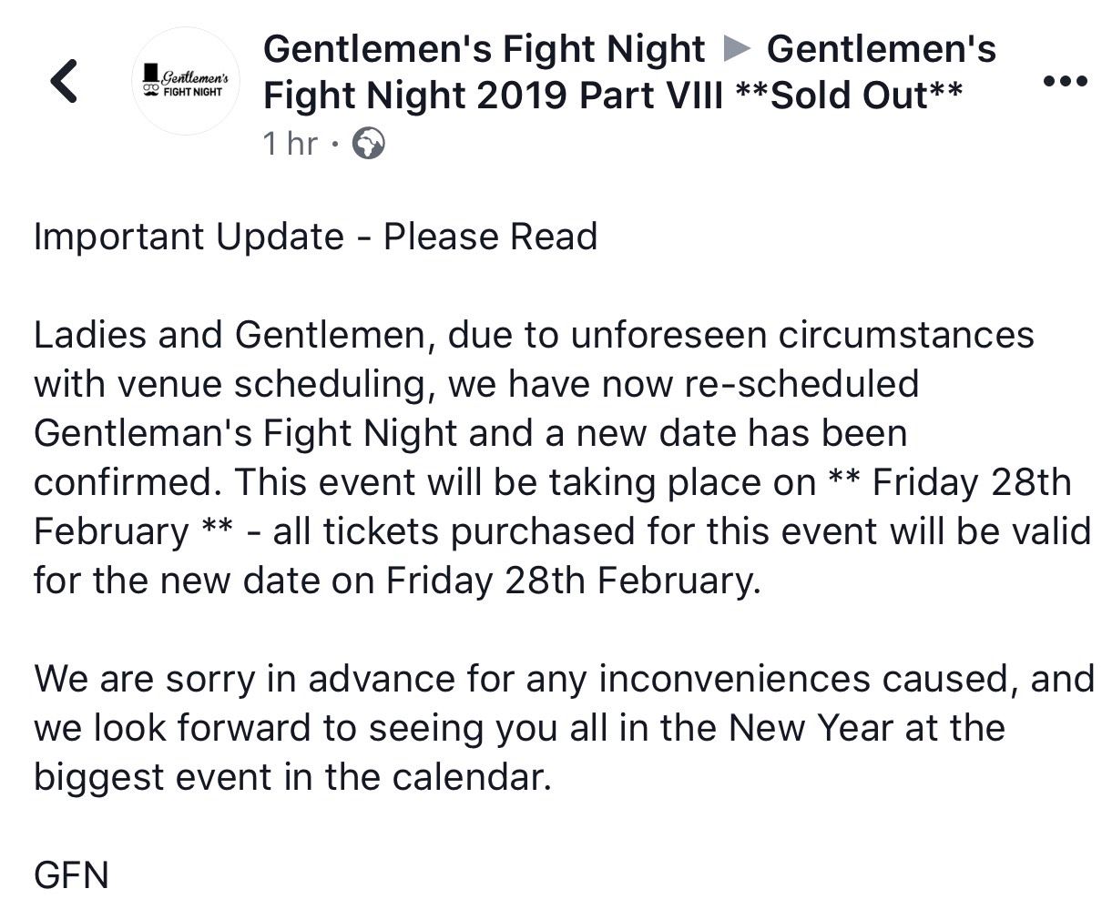This screenshot has width=1102, height=909.
Task: Click the "** Friday 28th" starred date text
Action: click(x=950, y=482)
